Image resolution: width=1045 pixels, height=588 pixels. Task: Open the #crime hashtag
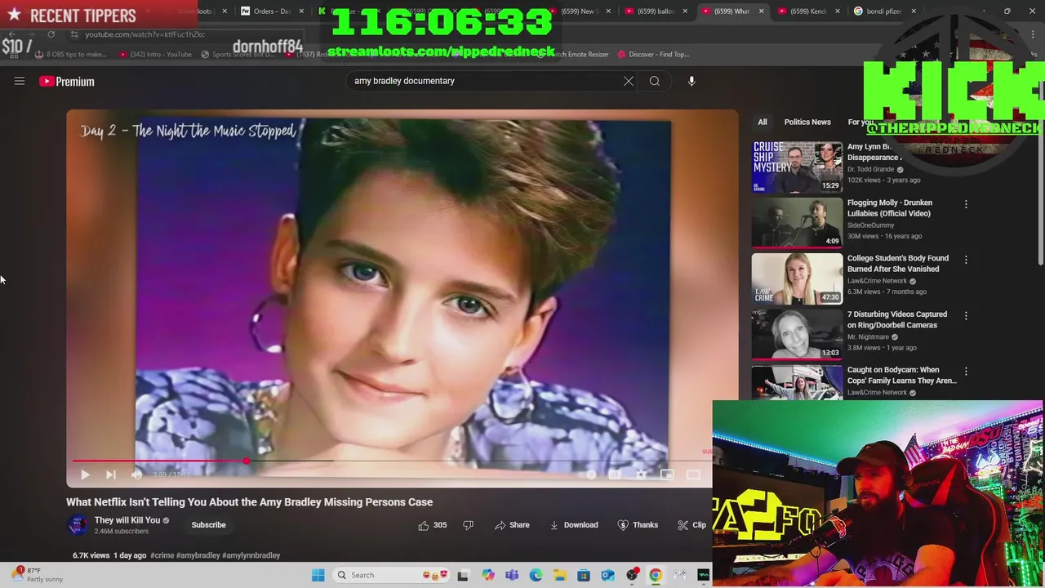point(162,555)
